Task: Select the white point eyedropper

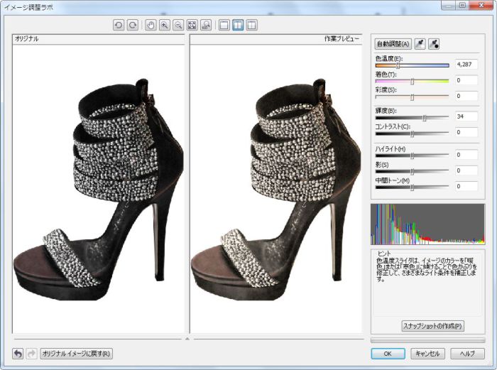Action: [420, 44]
